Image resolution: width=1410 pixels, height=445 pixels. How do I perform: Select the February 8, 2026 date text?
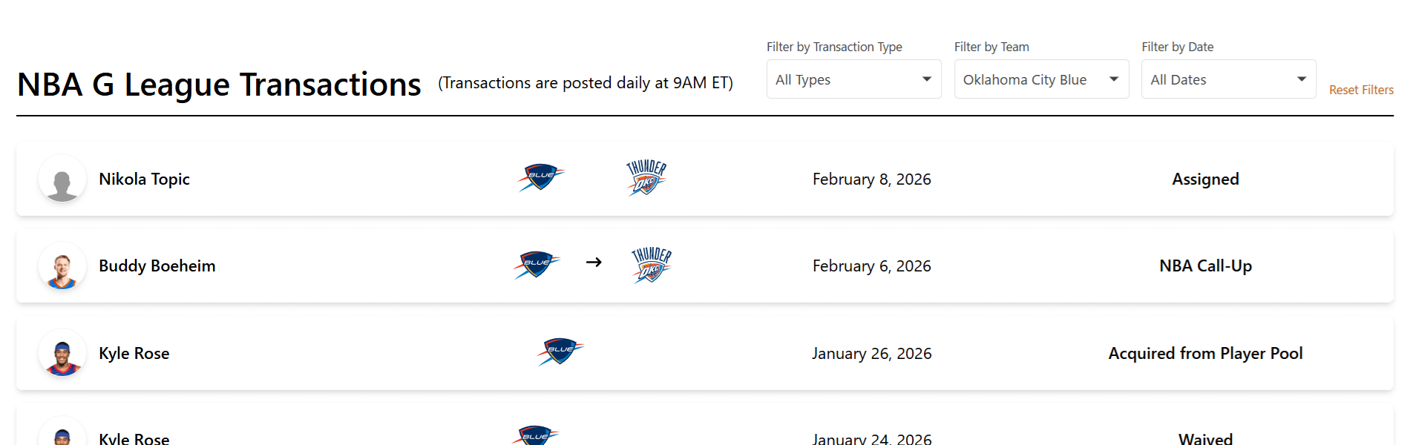coord(871,179)
